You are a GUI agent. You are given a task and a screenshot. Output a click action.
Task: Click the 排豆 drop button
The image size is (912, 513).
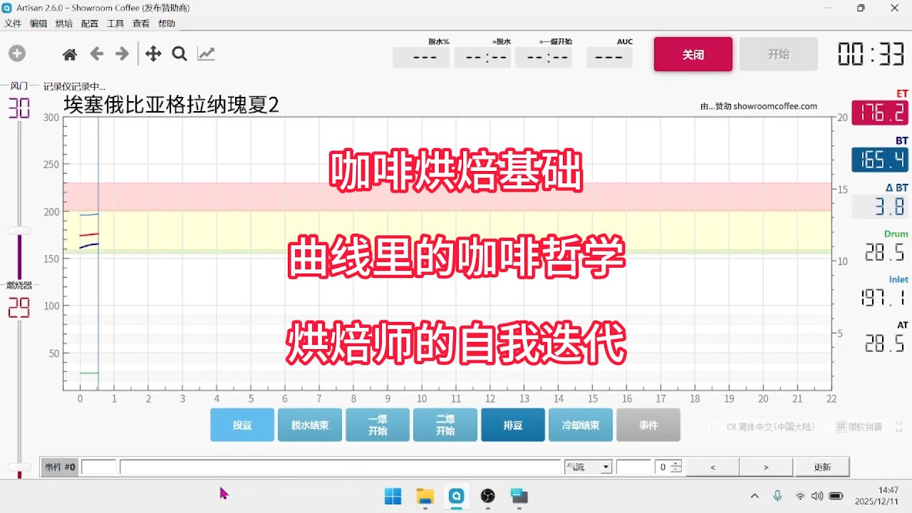[513, 425]
